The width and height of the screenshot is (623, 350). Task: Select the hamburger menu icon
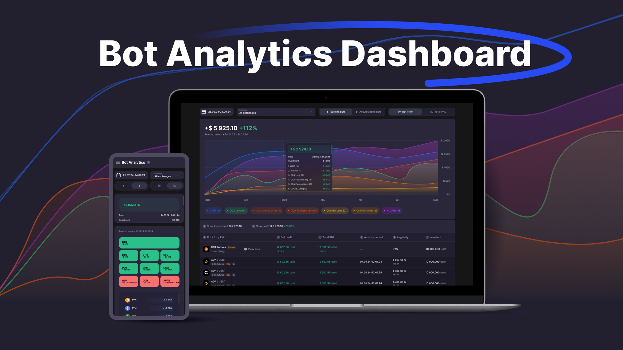[x=118, y=162]
